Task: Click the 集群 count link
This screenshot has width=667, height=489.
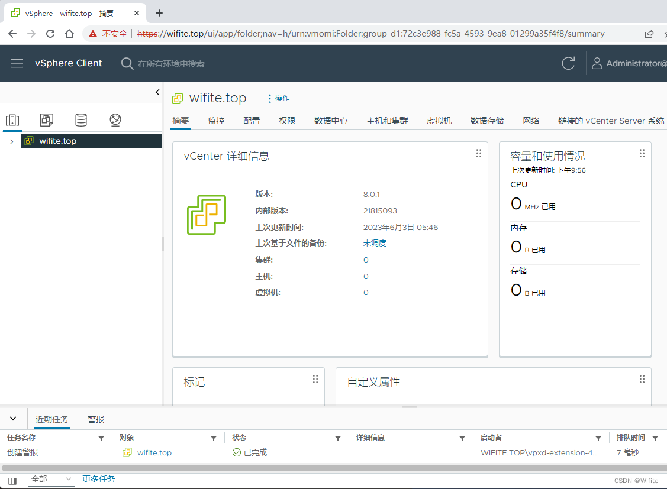Action: tap(366, 260)
